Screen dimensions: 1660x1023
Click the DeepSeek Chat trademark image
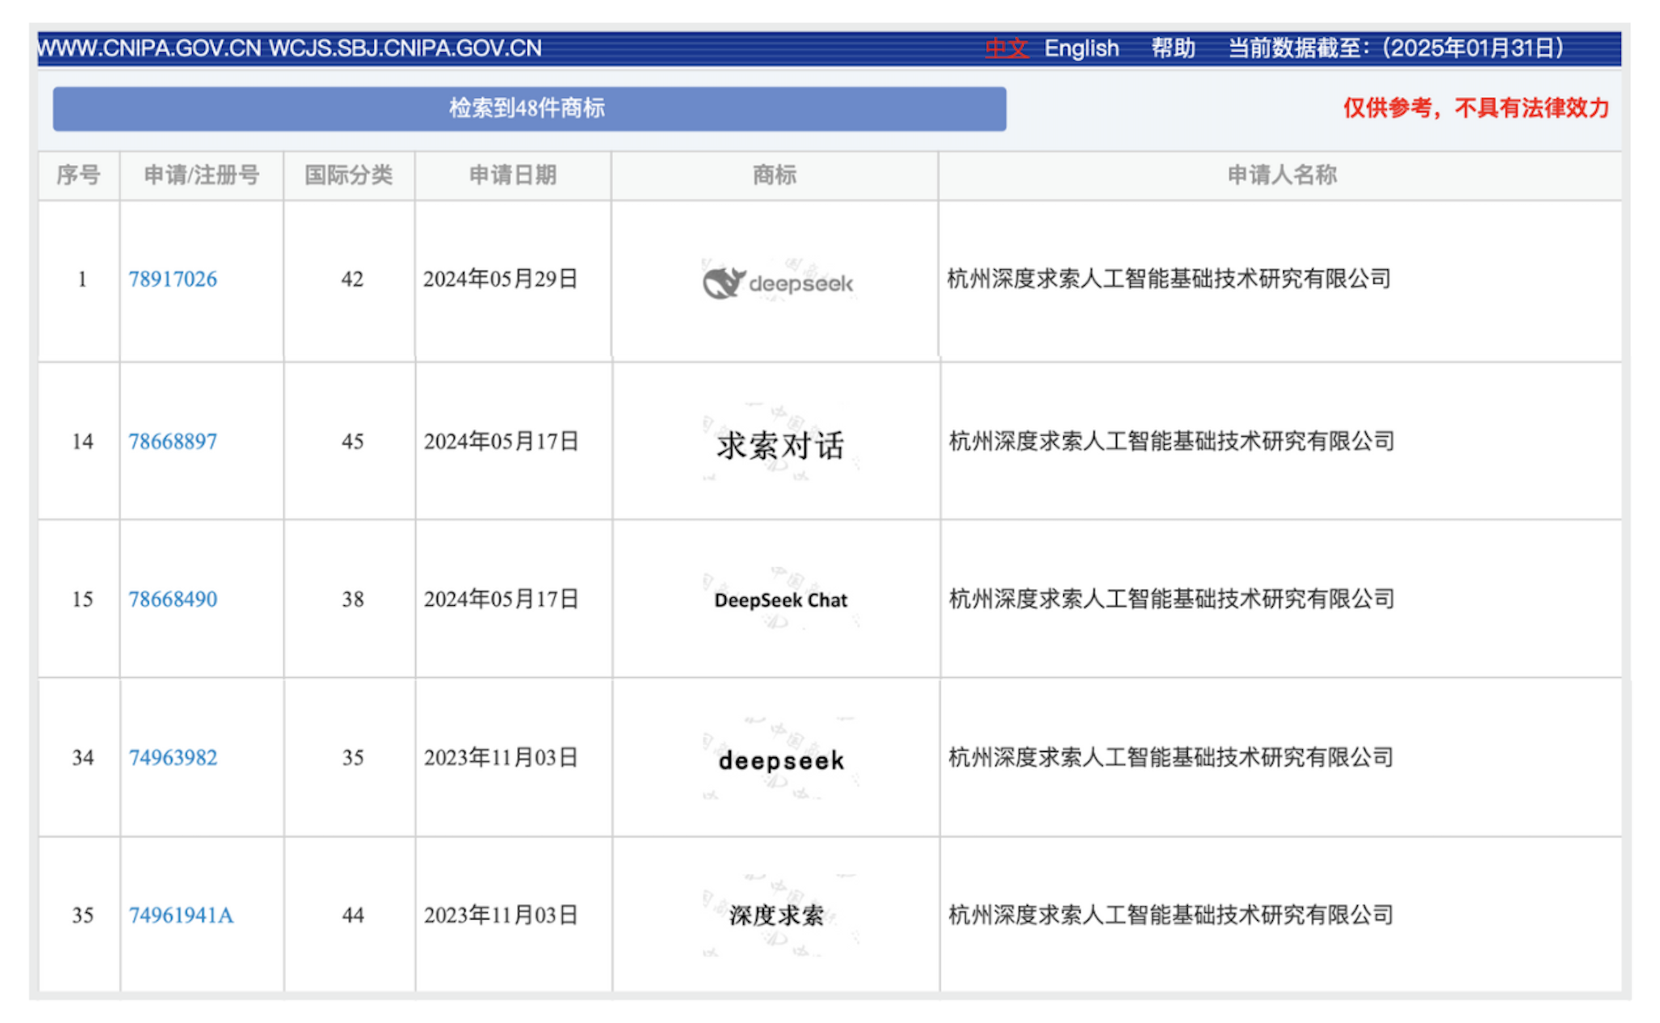(780, 600)
